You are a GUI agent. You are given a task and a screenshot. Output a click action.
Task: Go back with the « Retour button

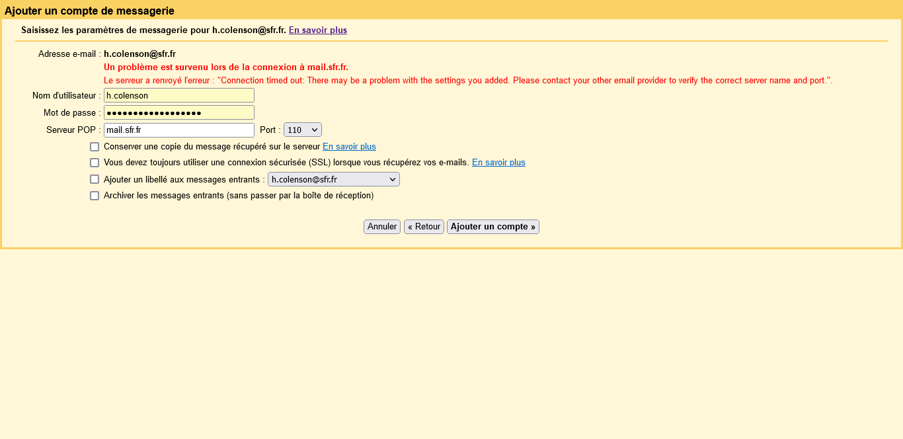424,227
